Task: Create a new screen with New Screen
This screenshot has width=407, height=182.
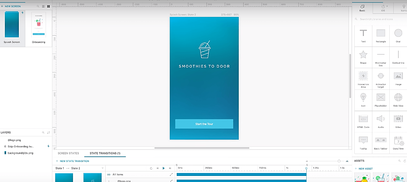Action: tap(11, 6)
